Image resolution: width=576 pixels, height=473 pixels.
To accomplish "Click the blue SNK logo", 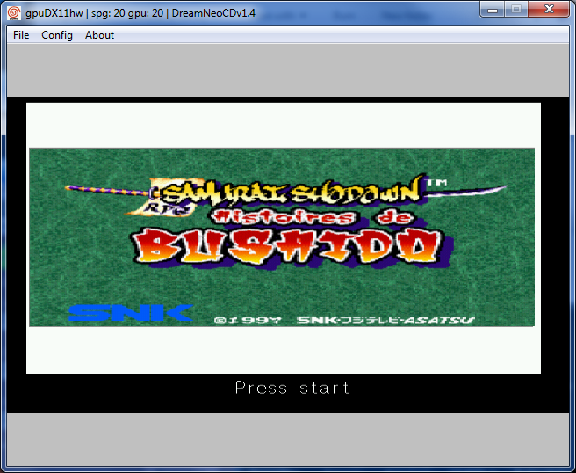I will 131,313.
